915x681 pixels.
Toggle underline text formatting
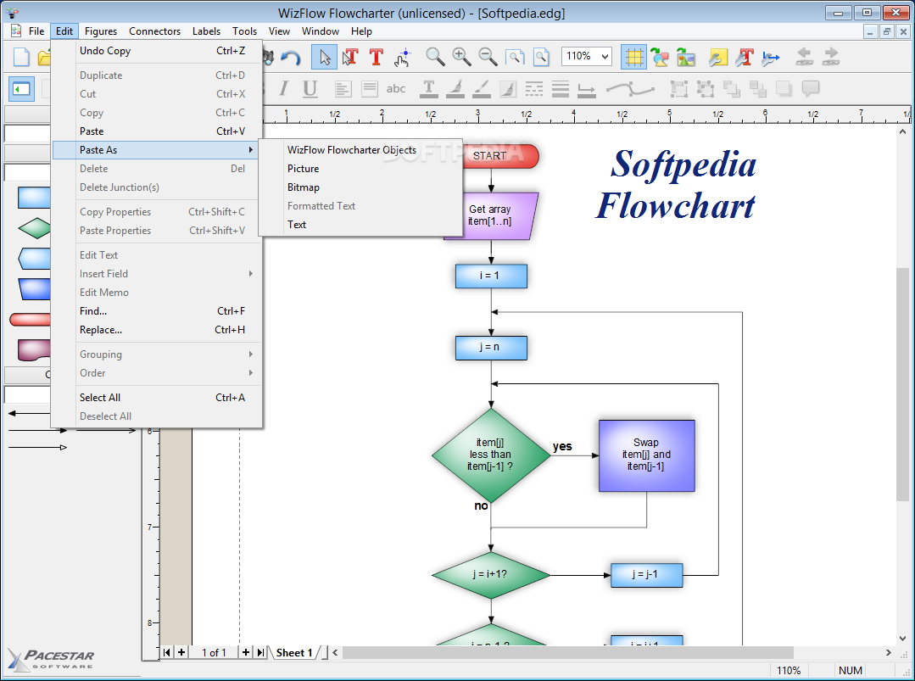310,89
